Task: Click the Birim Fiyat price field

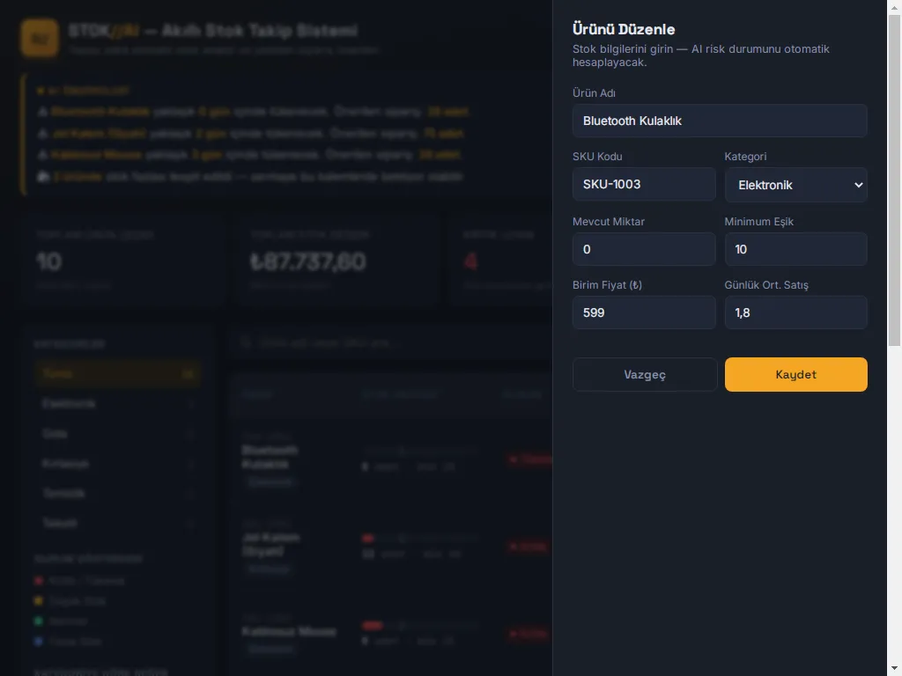Action: coord(644,312)
